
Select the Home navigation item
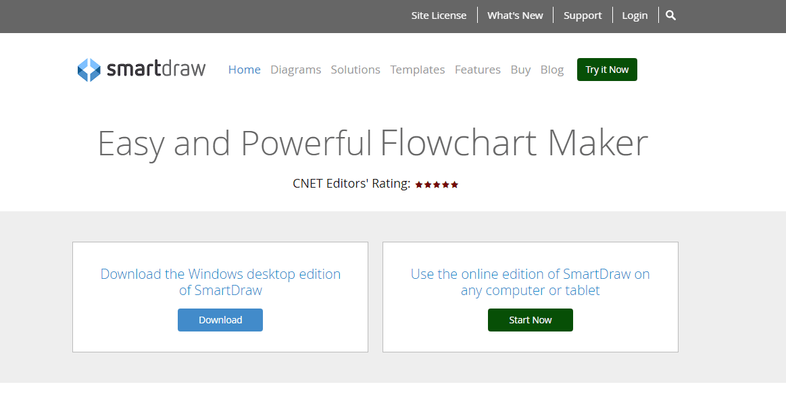point(244,70)
